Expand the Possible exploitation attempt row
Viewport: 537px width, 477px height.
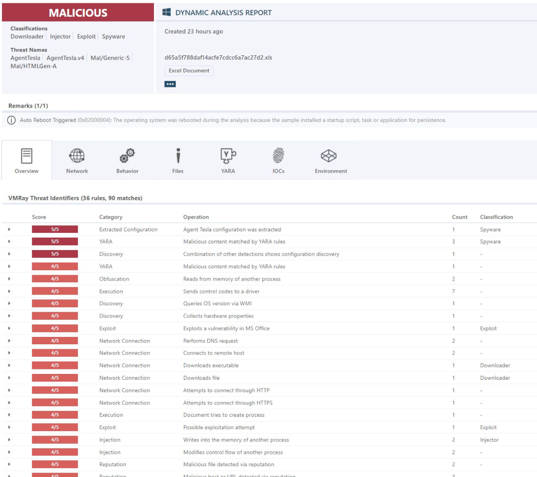9,427
